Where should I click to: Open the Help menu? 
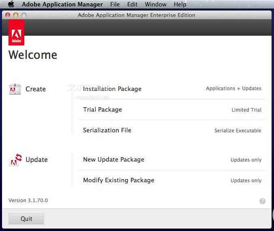click(180, 4)
